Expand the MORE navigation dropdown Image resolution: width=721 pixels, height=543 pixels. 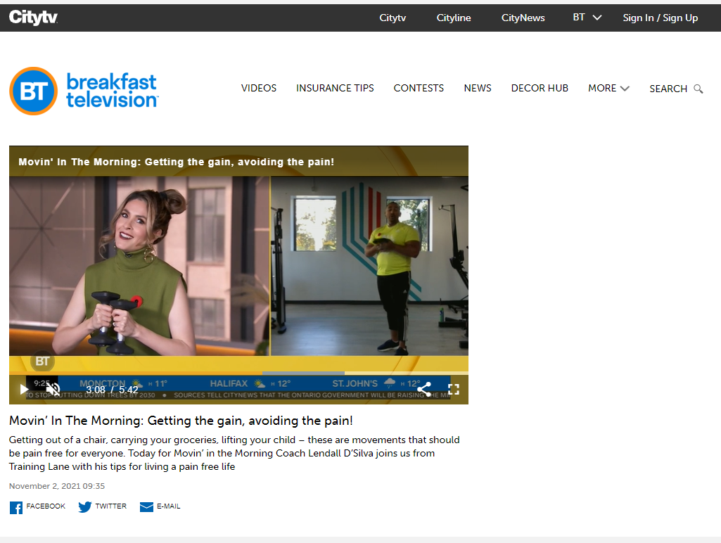tap(608, 89)
